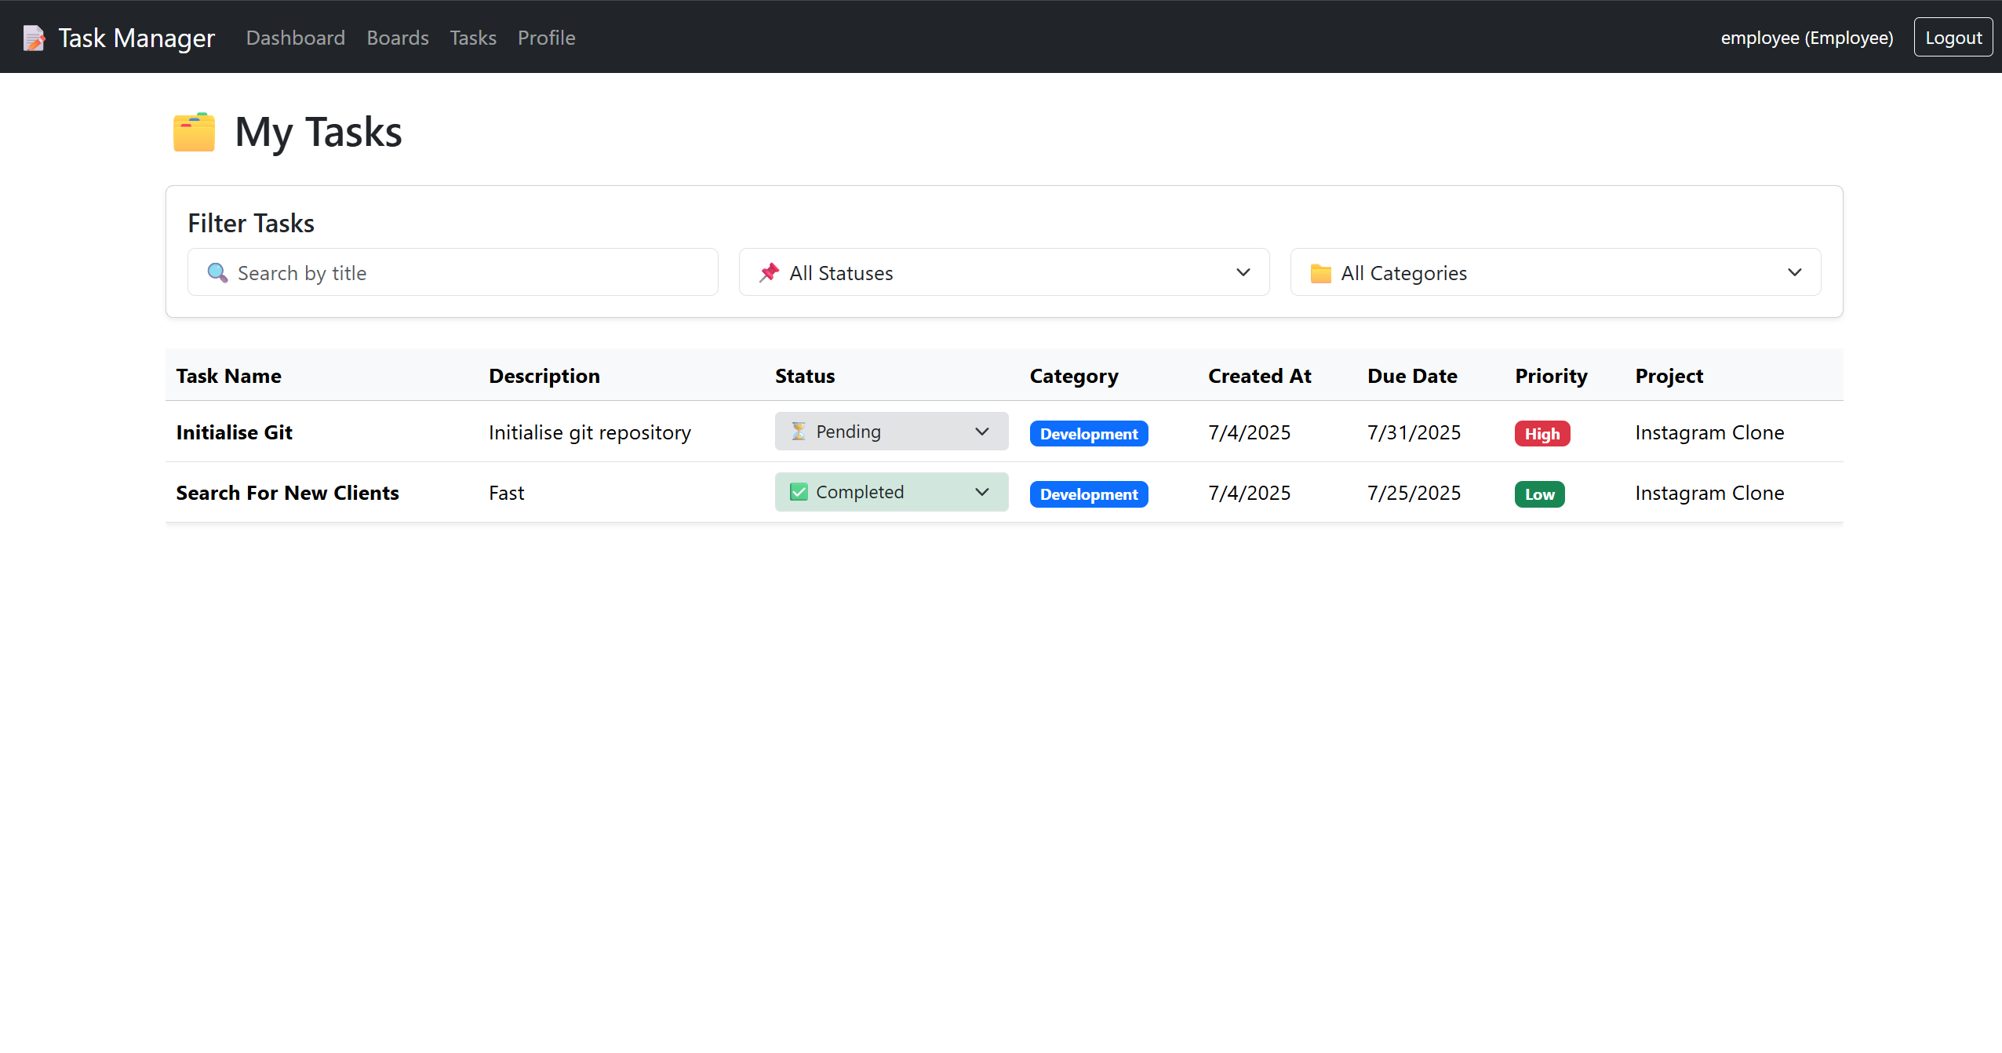The image size is (2002, 1053).
Task: Click the folder icon in categories filter
Action: coord(1320,273)
